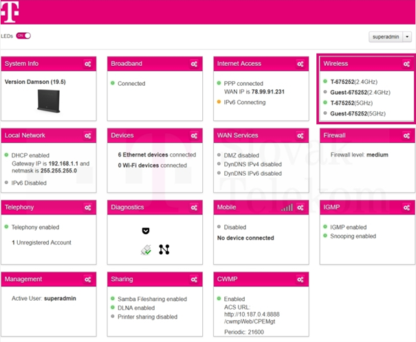The height and width of the screenshot is (342, 416).
Task: Open the Wireless card header
Action: pyautogui.click(x=367, y=64)
